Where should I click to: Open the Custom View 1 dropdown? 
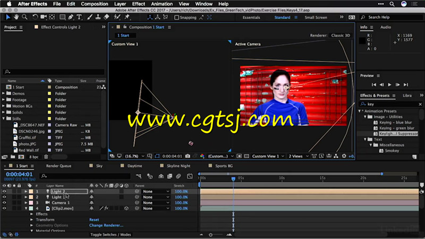[268, 156]
